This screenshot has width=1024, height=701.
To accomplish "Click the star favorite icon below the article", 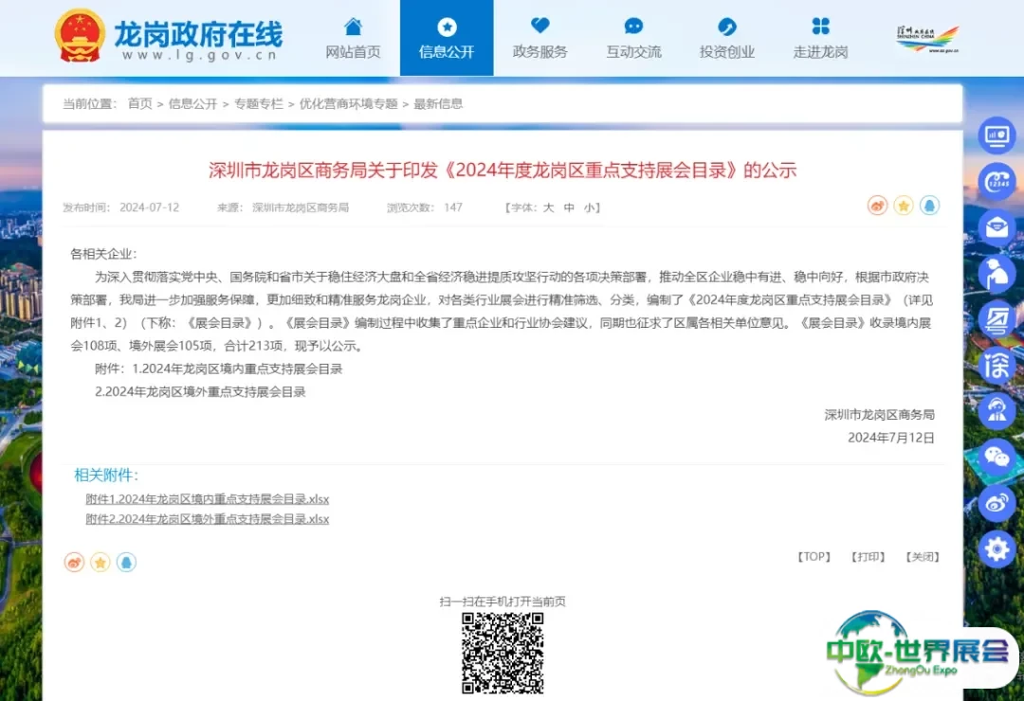I will pyautogui.click(x=101, y=562).
